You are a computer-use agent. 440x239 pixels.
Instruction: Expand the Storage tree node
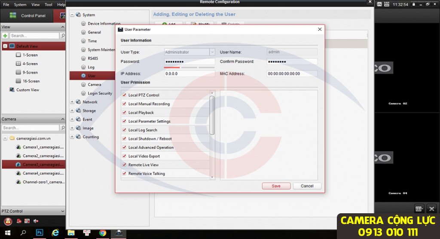point(72,110)
